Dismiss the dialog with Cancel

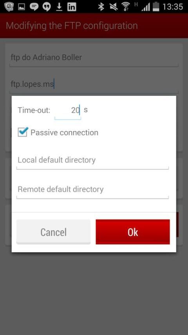coord(53,232)
